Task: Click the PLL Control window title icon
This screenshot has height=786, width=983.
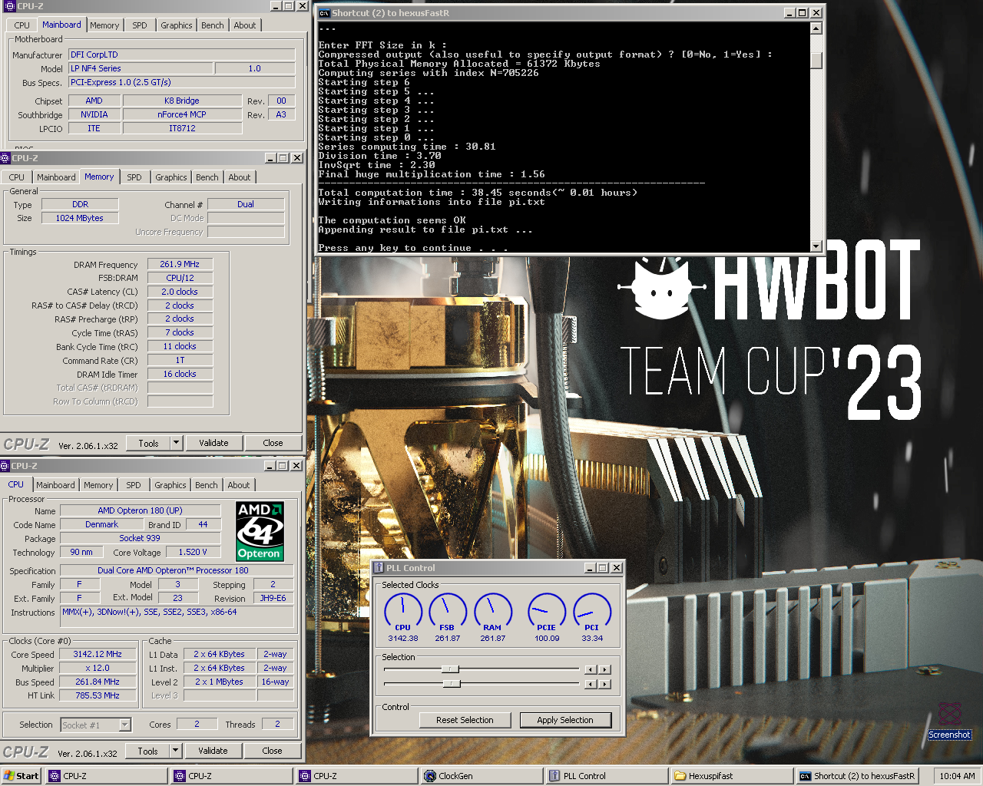Action: click(379, 568)
